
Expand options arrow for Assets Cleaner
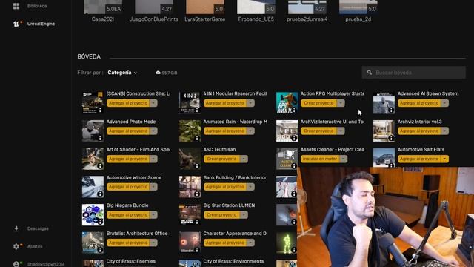pyautogui.click(x=344, y=159)
